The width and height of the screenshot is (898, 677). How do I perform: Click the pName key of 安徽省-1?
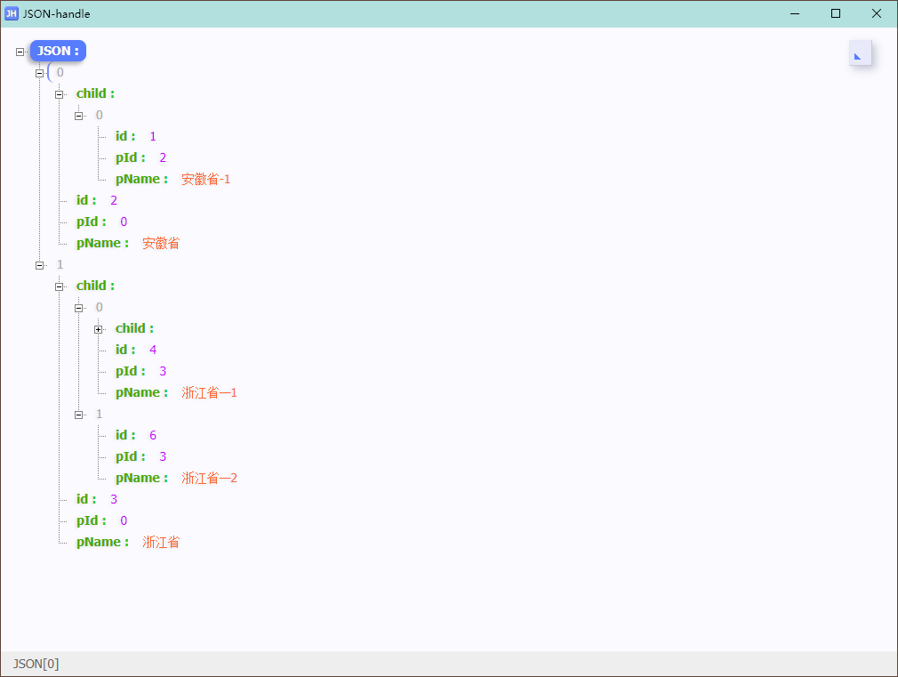click(x=141, y=180)
